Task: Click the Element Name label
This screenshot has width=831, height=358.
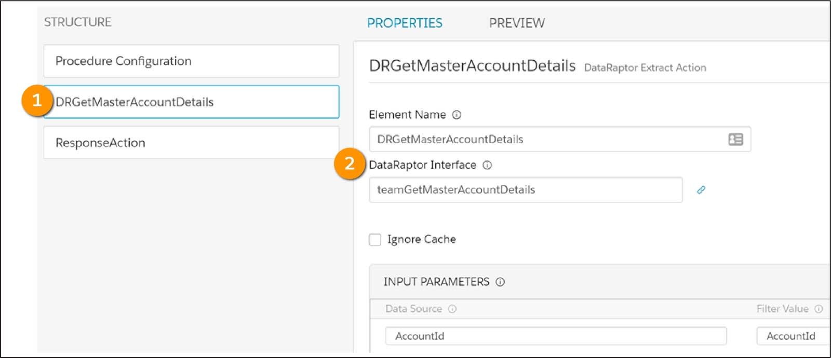Action: [x=407, y=115]
